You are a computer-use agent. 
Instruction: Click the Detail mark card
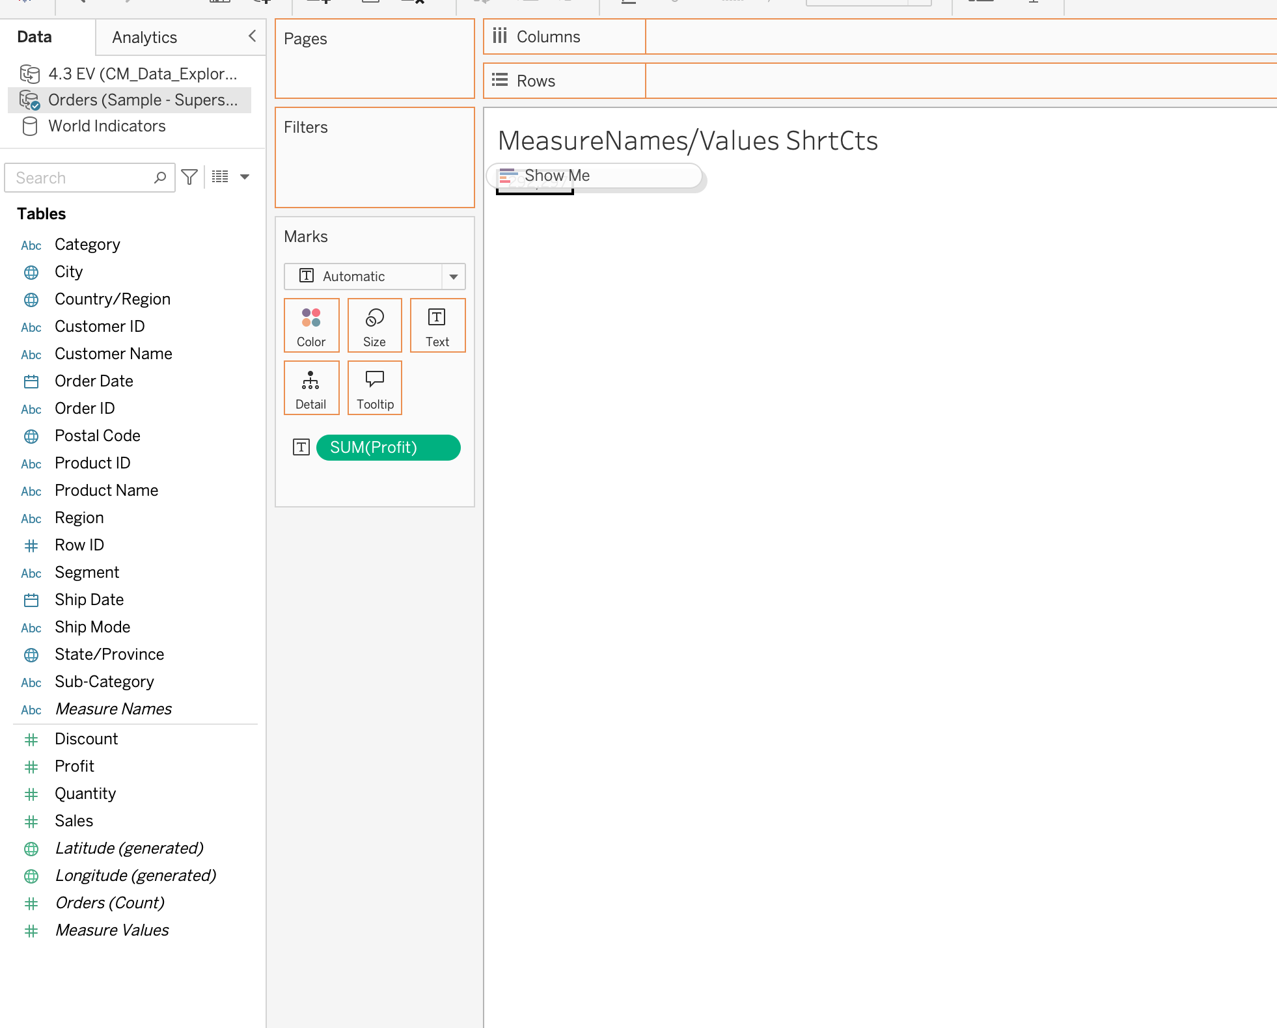tap(311, 388)
